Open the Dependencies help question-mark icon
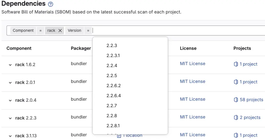The width and height of the screenshot is (265, 140). (51, 4)
